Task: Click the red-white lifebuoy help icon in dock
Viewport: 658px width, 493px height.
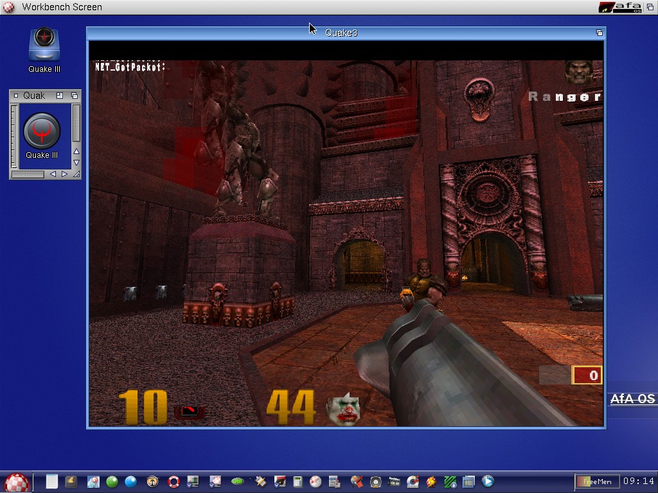Action: click(x=173, y=481)
